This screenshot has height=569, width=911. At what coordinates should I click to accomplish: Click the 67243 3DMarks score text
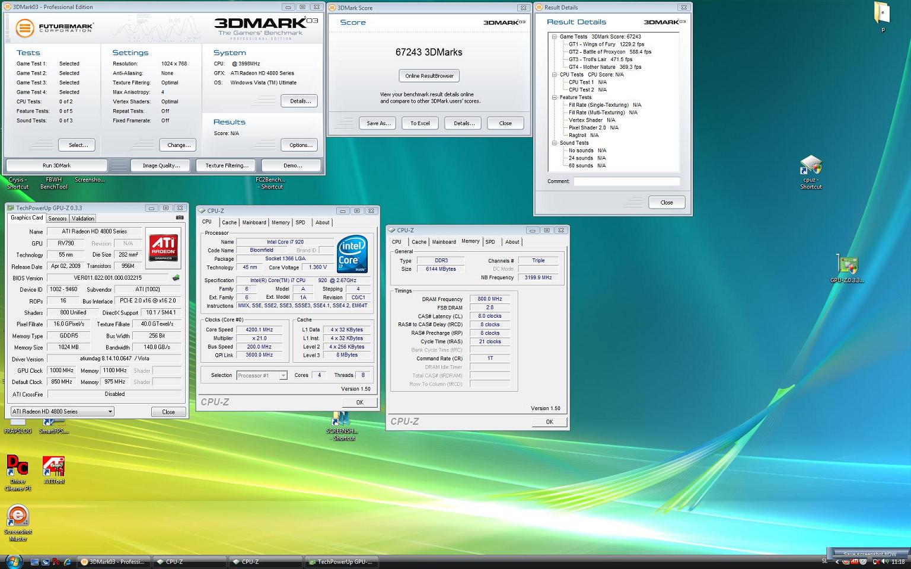pos(429,52)
